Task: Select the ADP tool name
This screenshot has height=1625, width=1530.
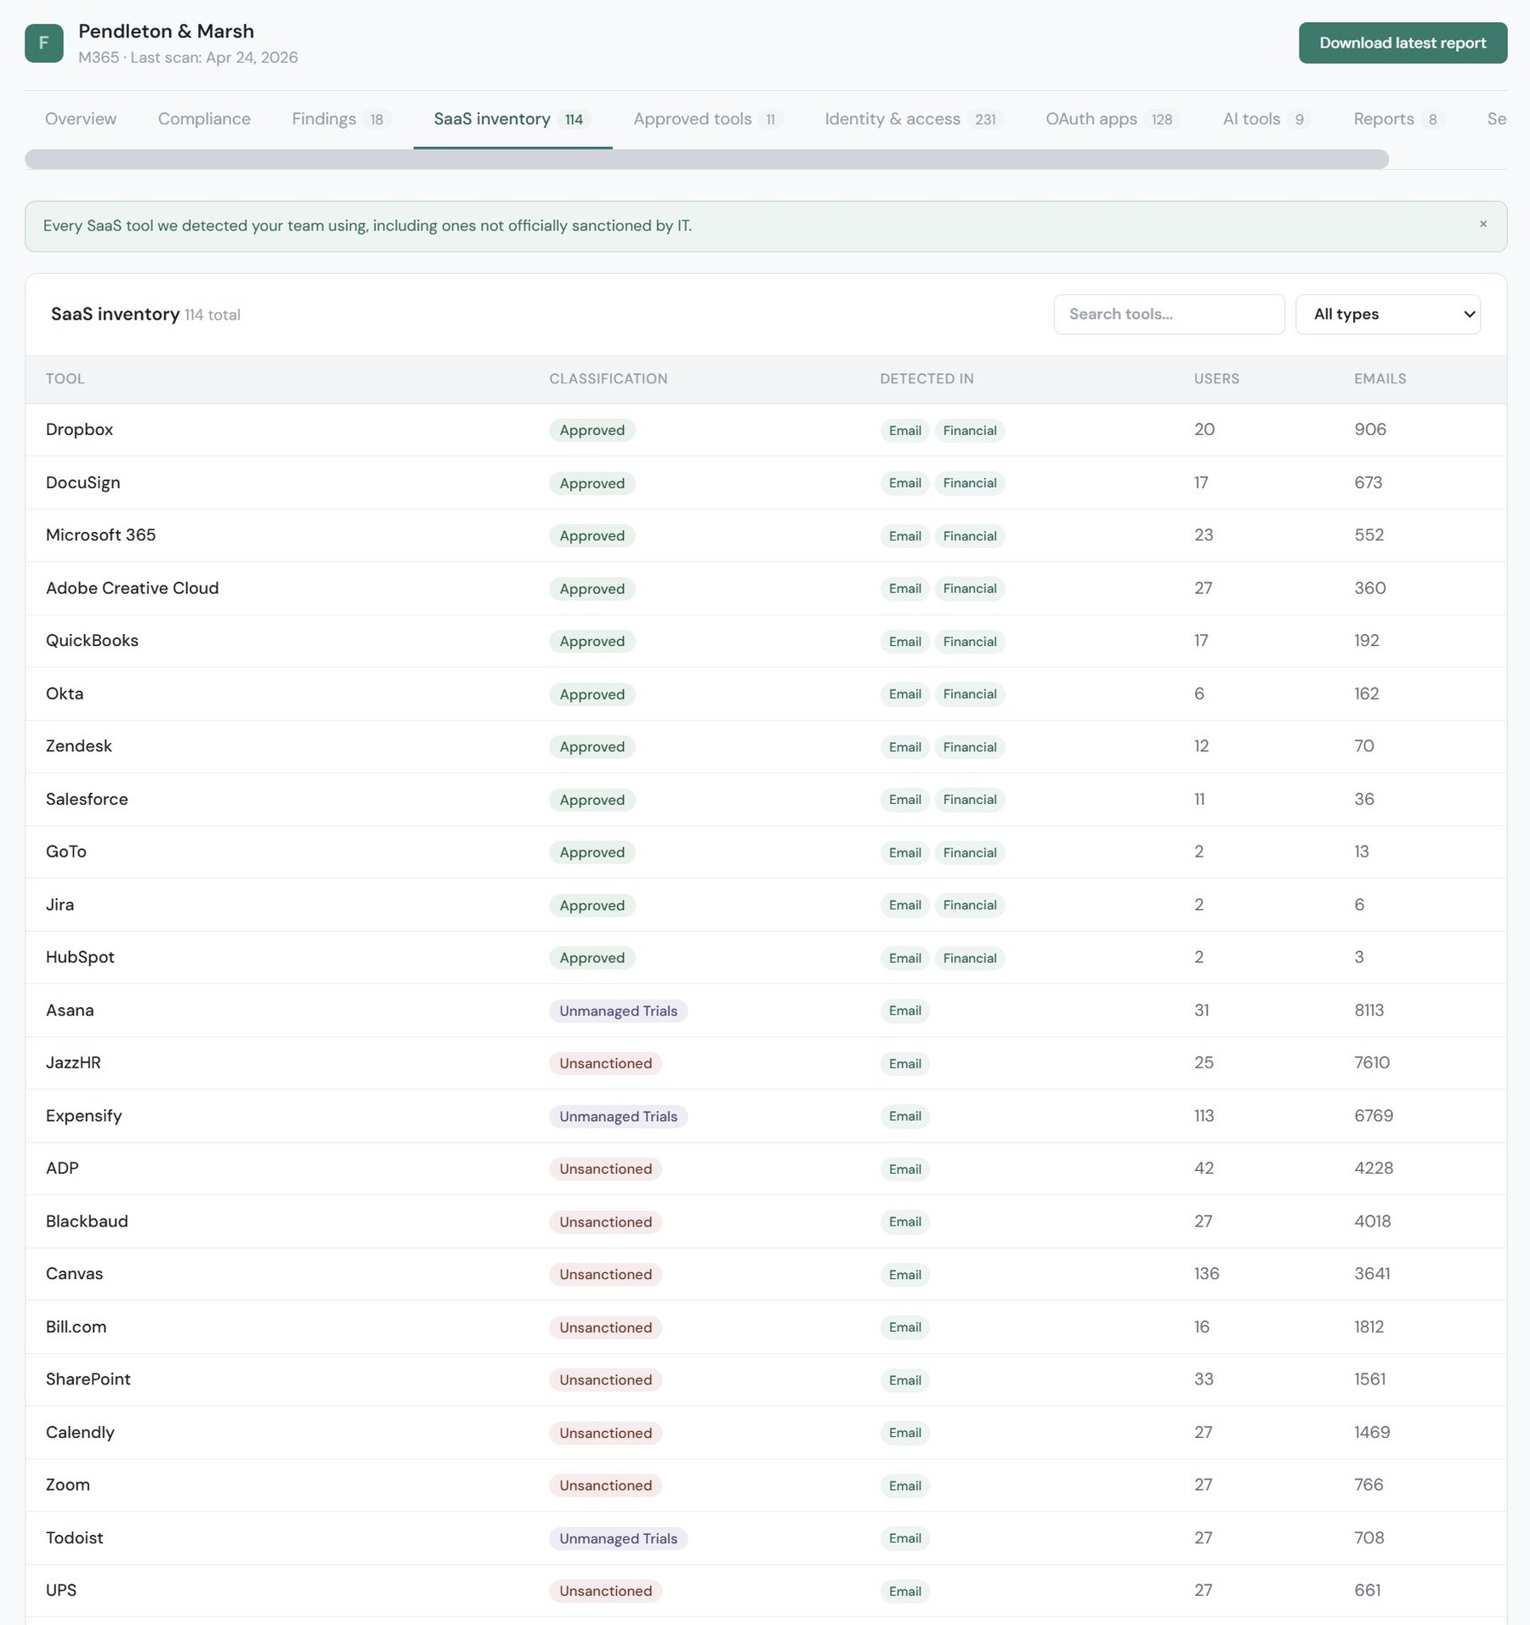Action: [x=62, y=1168]
